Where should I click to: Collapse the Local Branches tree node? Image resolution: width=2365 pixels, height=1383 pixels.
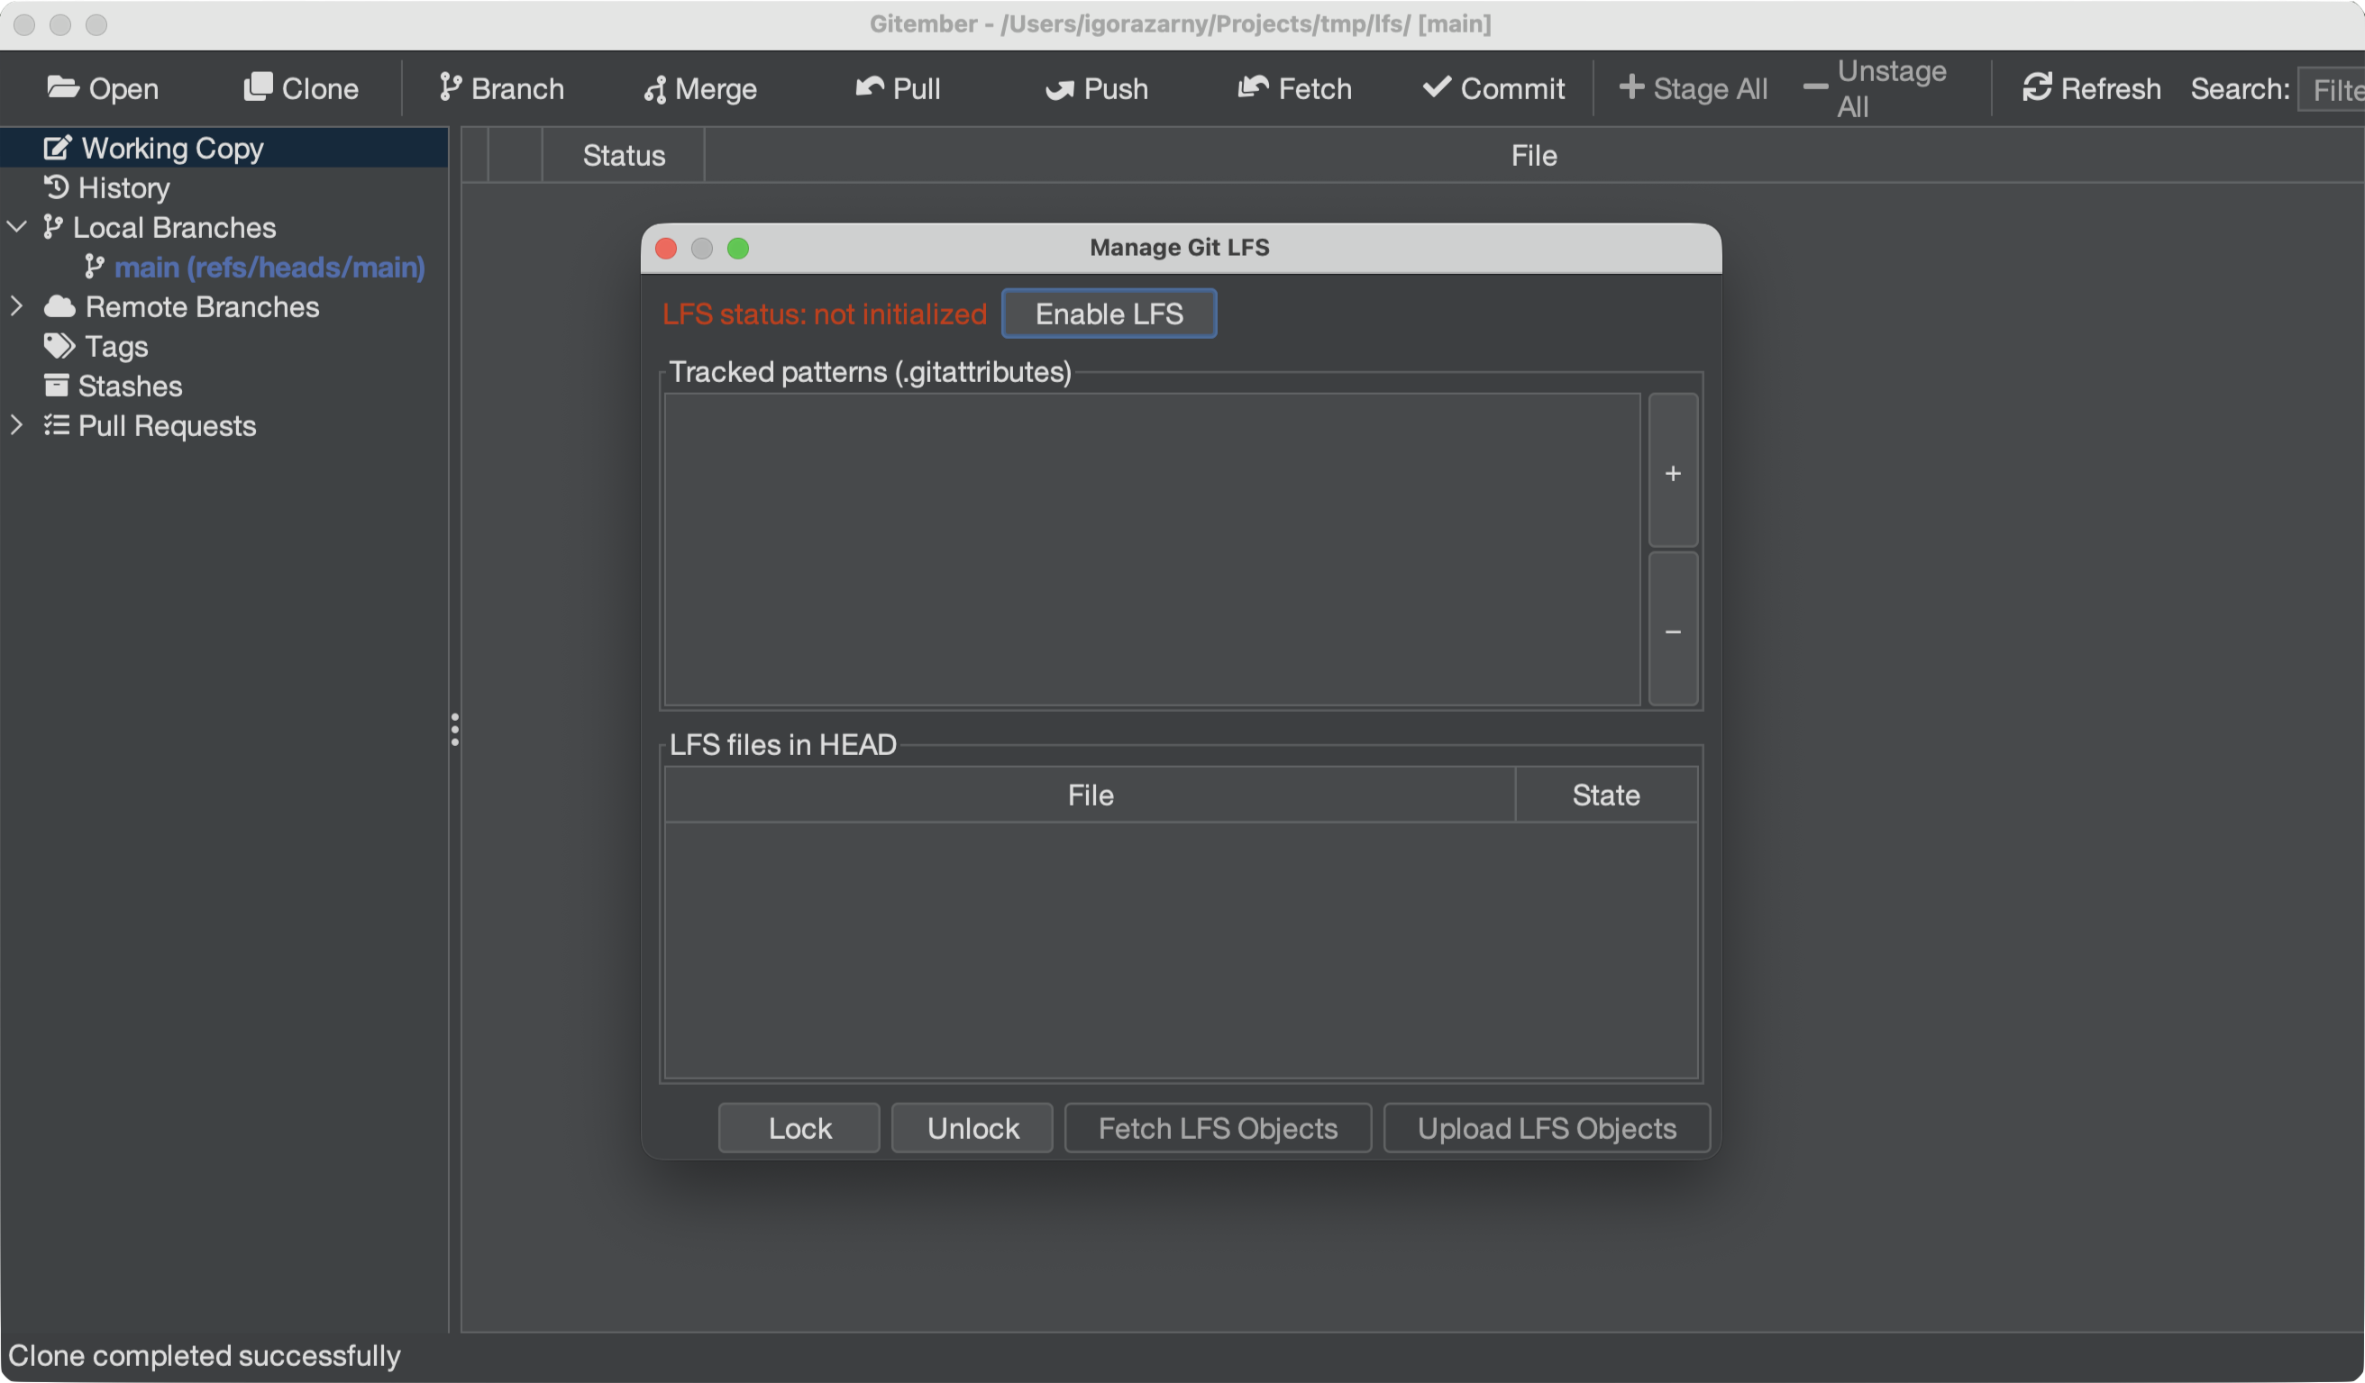click(17, 226)
